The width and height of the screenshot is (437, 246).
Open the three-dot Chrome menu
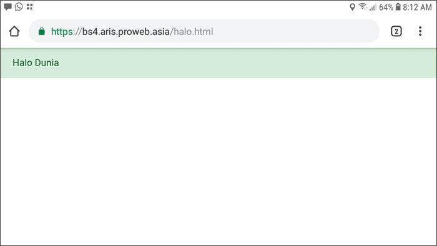coord(420,31)
